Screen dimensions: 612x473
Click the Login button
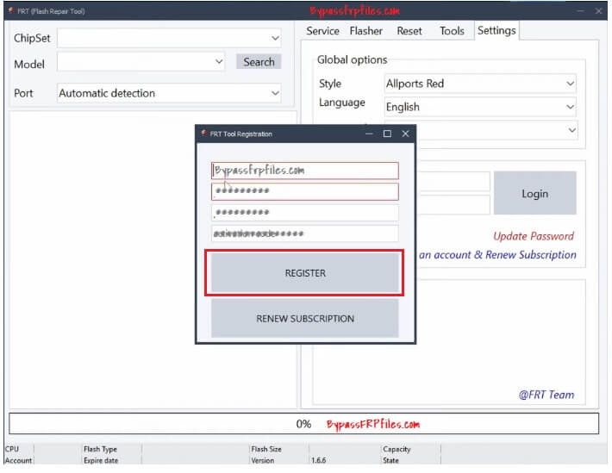[534, 193]
